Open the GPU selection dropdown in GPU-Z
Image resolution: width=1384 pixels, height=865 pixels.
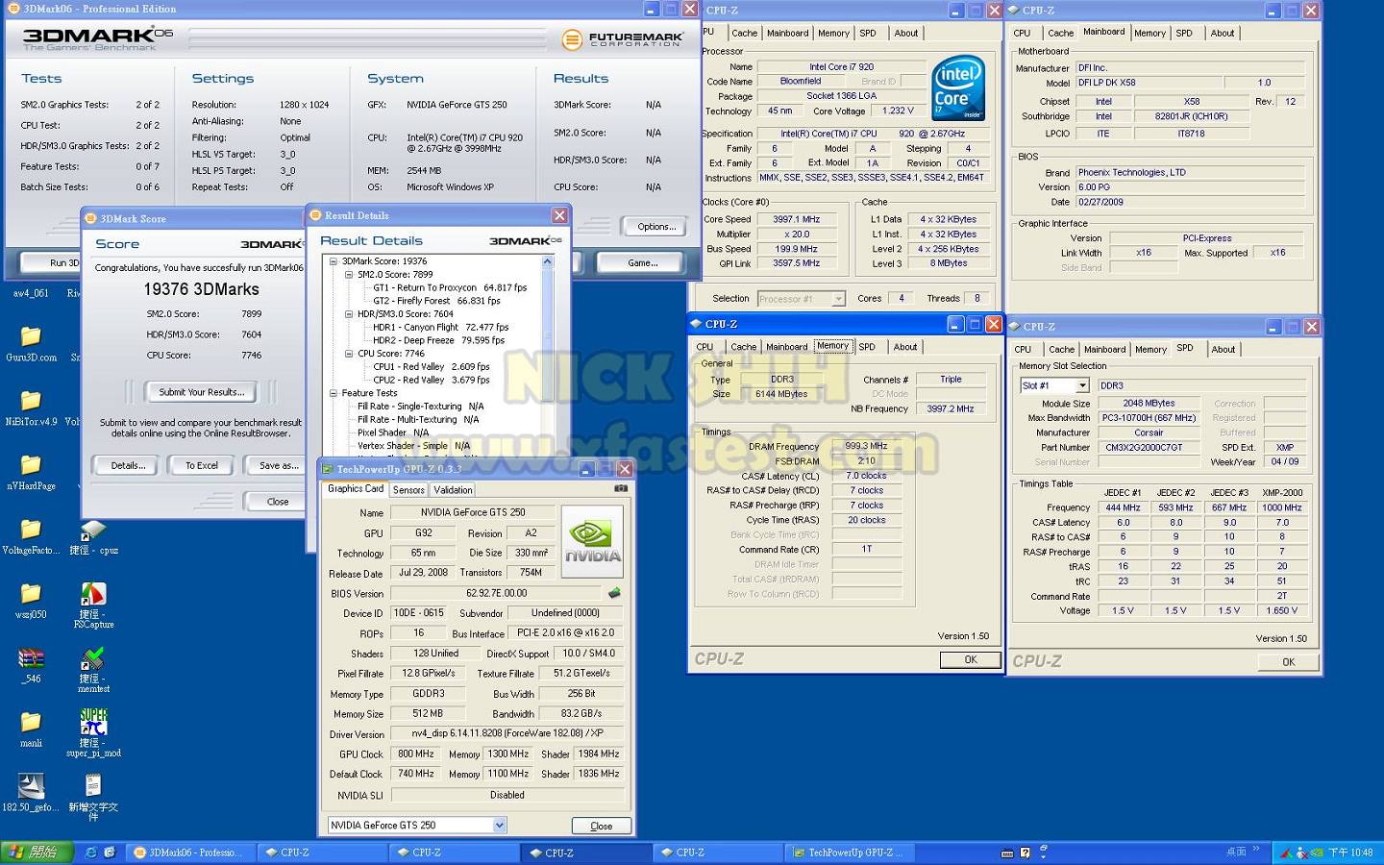[x=499, y=825]
